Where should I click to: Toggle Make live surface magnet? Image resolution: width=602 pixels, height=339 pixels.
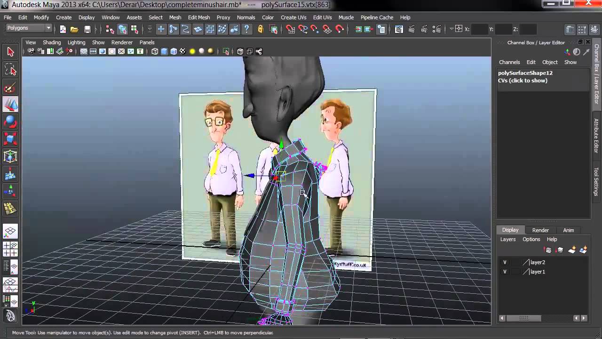(x=340, y=29)
